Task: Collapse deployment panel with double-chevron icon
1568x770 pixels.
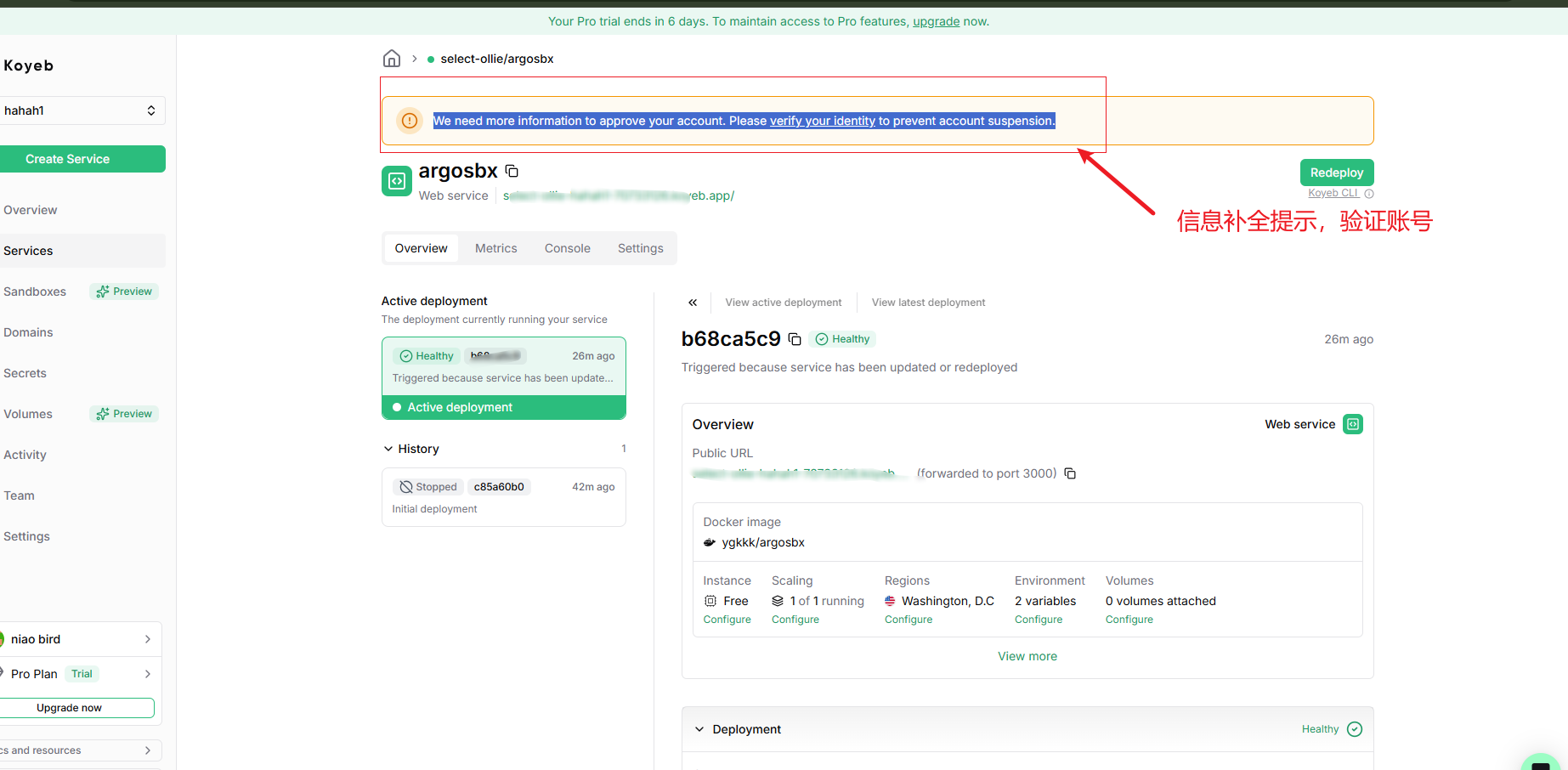Action: [x=693, y=303]
